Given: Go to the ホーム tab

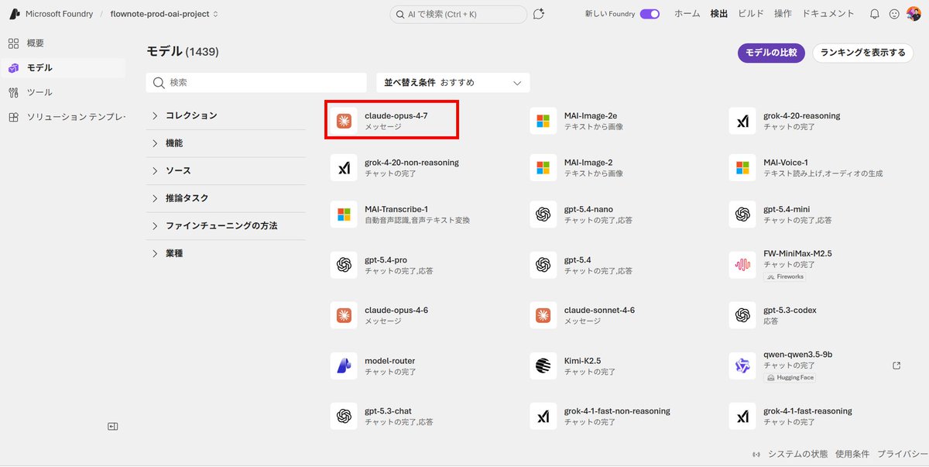Looking at the screenshot, I should (x=687, y=14).
